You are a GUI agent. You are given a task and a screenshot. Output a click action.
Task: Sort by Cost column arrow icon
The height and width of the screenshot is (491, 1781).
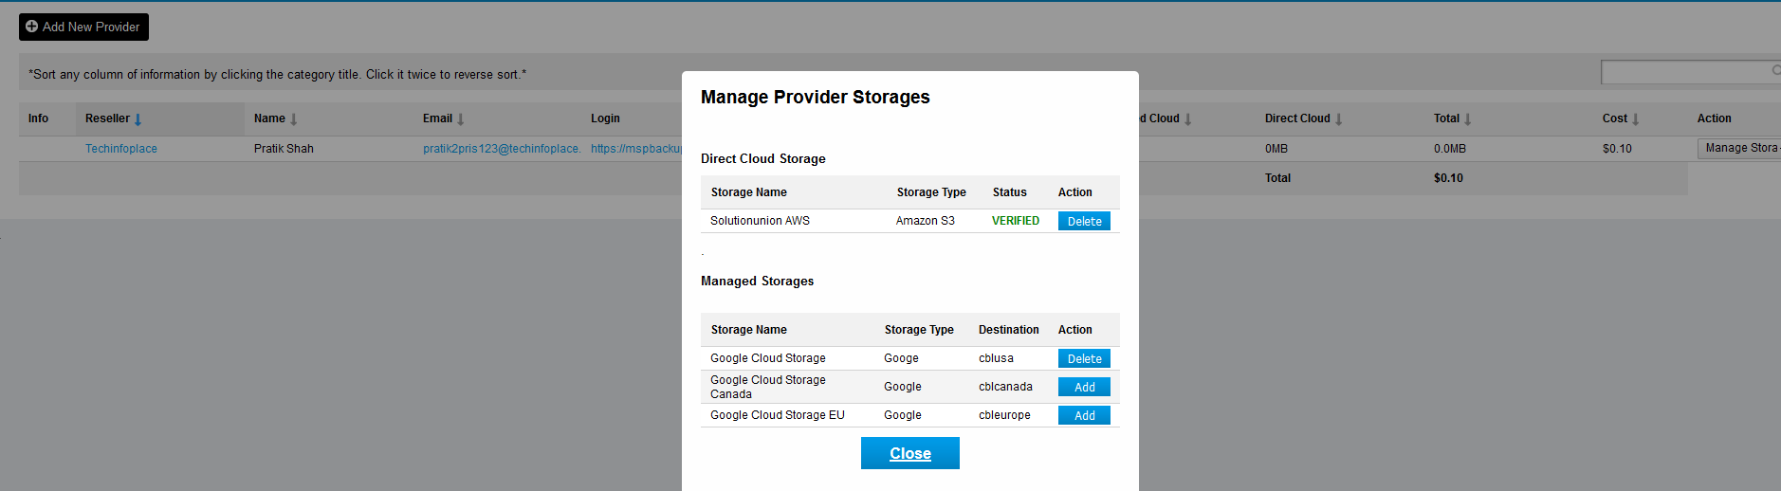[x=1636, y=119]
